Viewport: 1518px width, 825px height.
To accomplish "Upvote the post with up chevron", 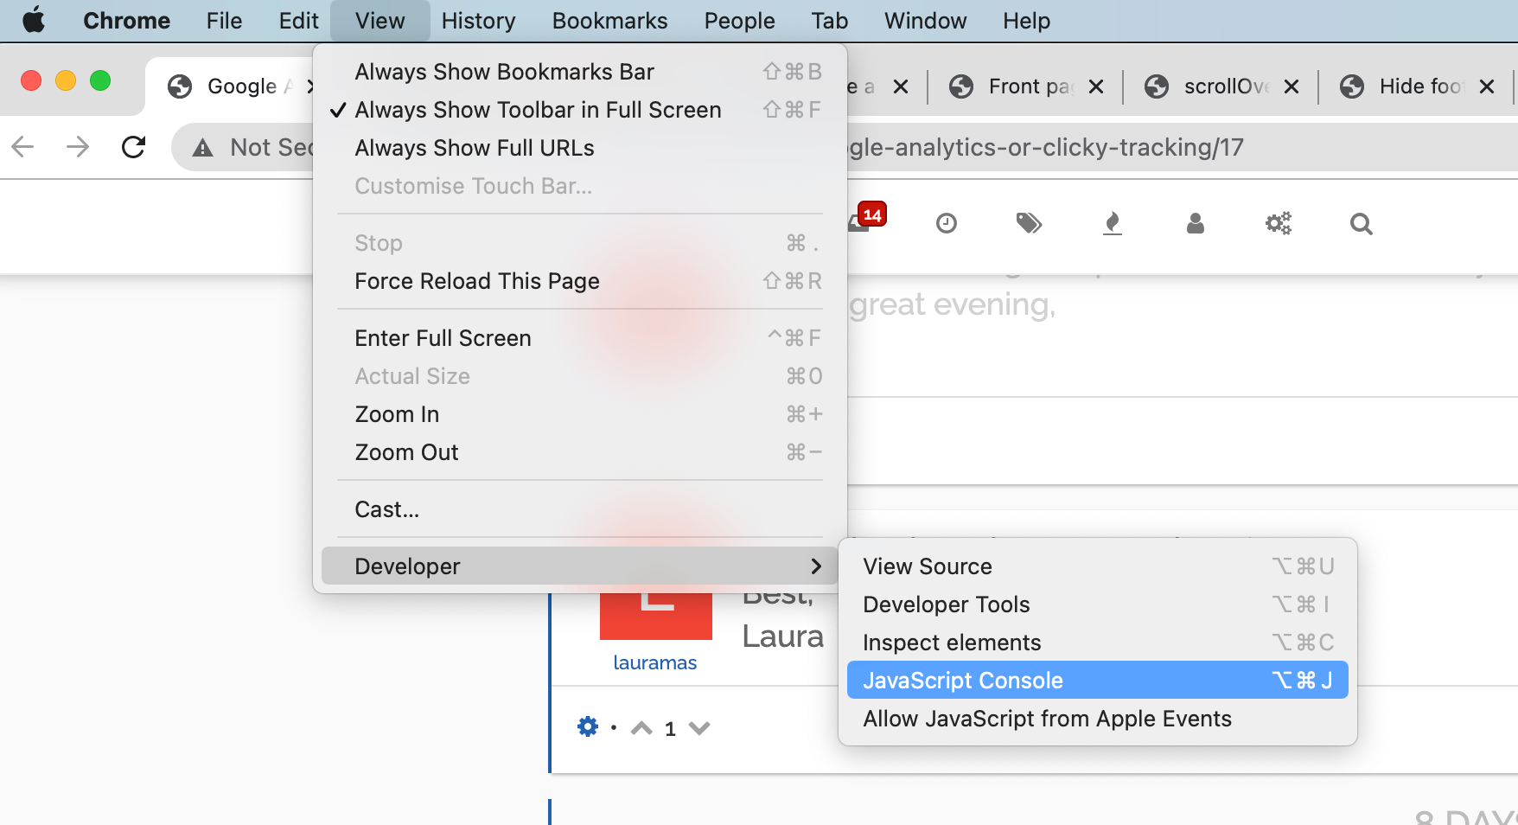I will (x=641, y=728).
